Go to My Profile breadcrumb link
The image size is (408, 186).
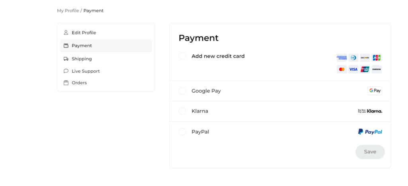click(68, 11)
